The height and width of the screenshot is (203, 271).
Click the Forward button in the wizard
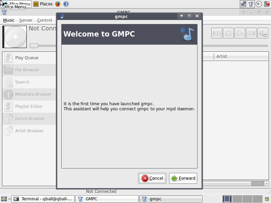coord(183,178)
